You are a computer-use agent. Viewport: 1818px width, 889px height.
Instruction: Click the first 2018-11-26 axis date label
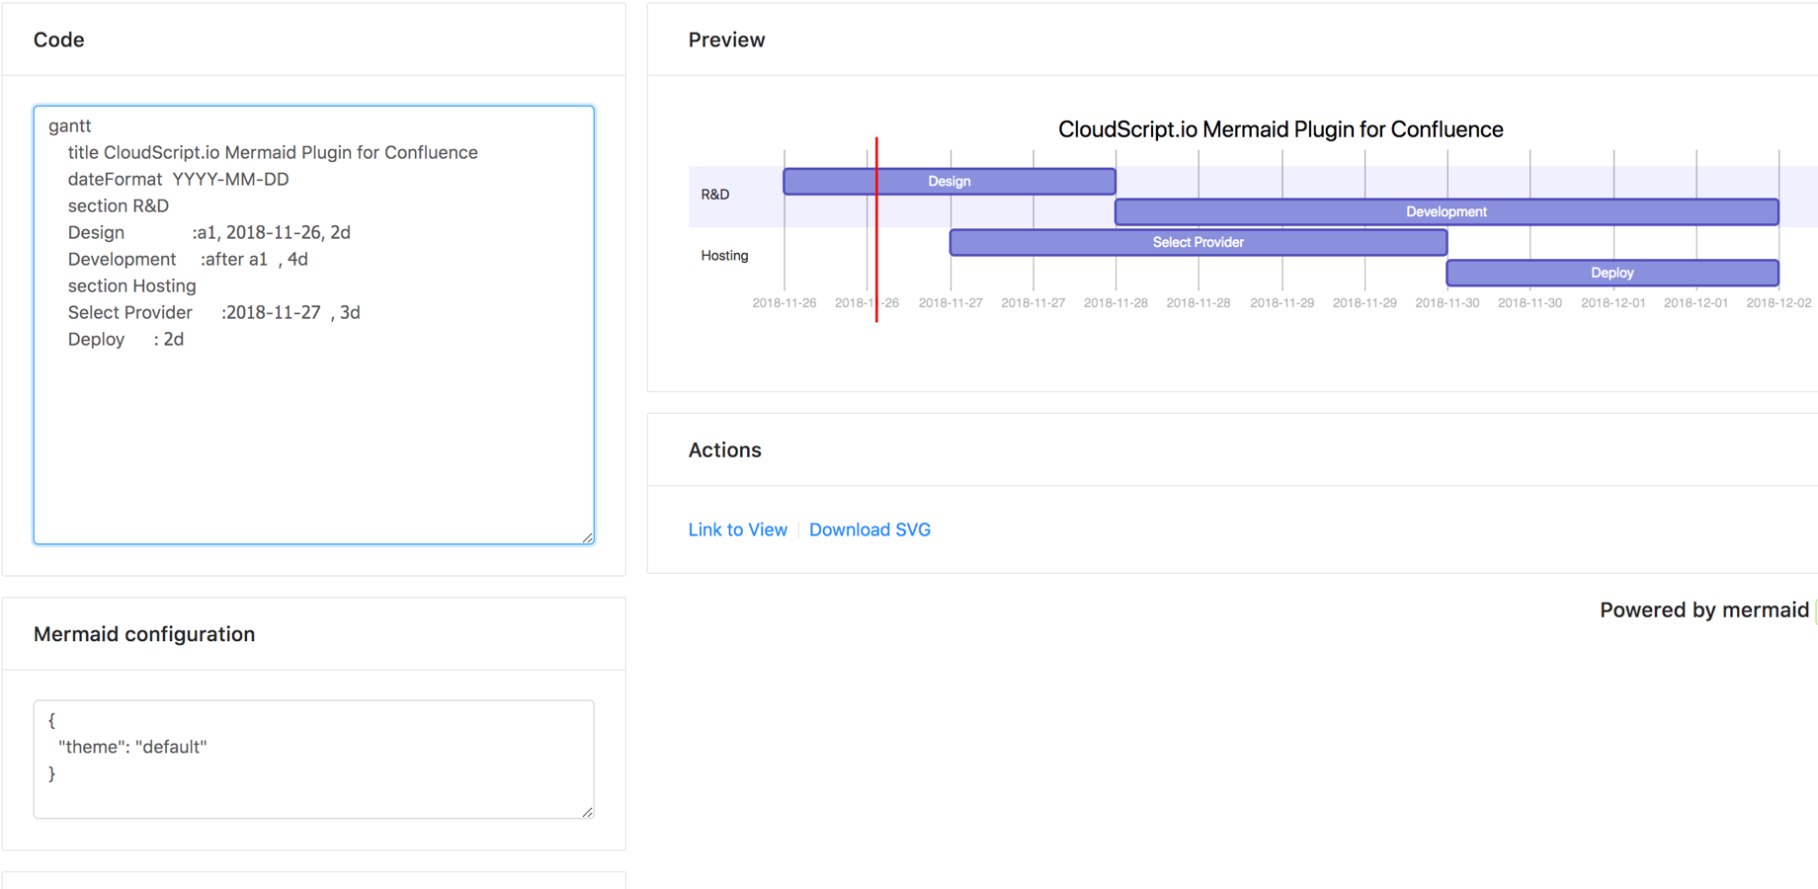pyautogui.click(x=785, y=303)
